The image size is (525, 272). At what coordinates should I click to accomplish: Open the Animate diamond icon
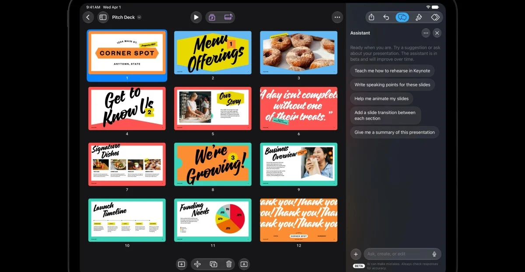coord(435,17)
